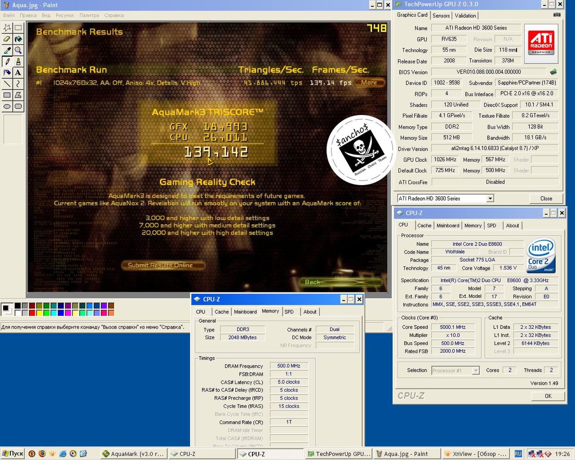The image size is (575, 460).
Task: Pick the yellow swatch in Paint palette
Action: (39, 312)
